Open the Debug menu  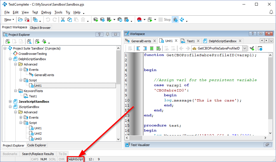(x=46, y=12)
